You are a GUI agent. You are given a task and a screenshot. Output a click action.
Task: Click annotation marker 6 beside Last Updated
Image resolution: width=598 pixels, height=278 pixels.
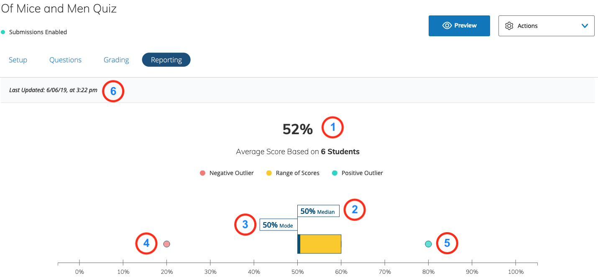coord(113,90)
